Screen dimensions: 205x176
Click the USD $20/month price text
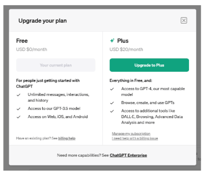[x=126, y=49]
